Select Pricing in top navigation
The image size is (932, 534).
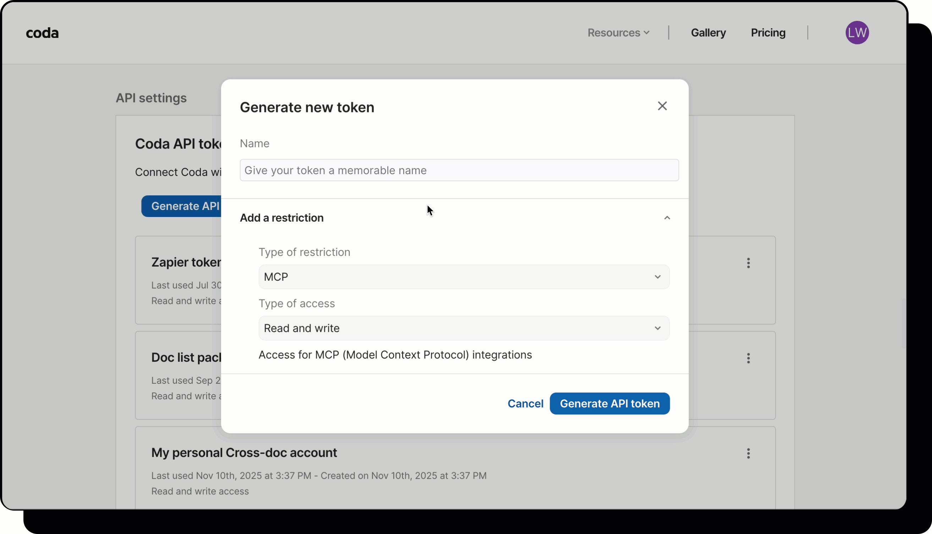click(x=768, y=33)
